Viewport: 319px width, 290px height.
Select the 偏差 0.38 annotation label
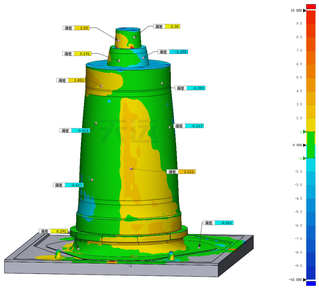(167, 26)
